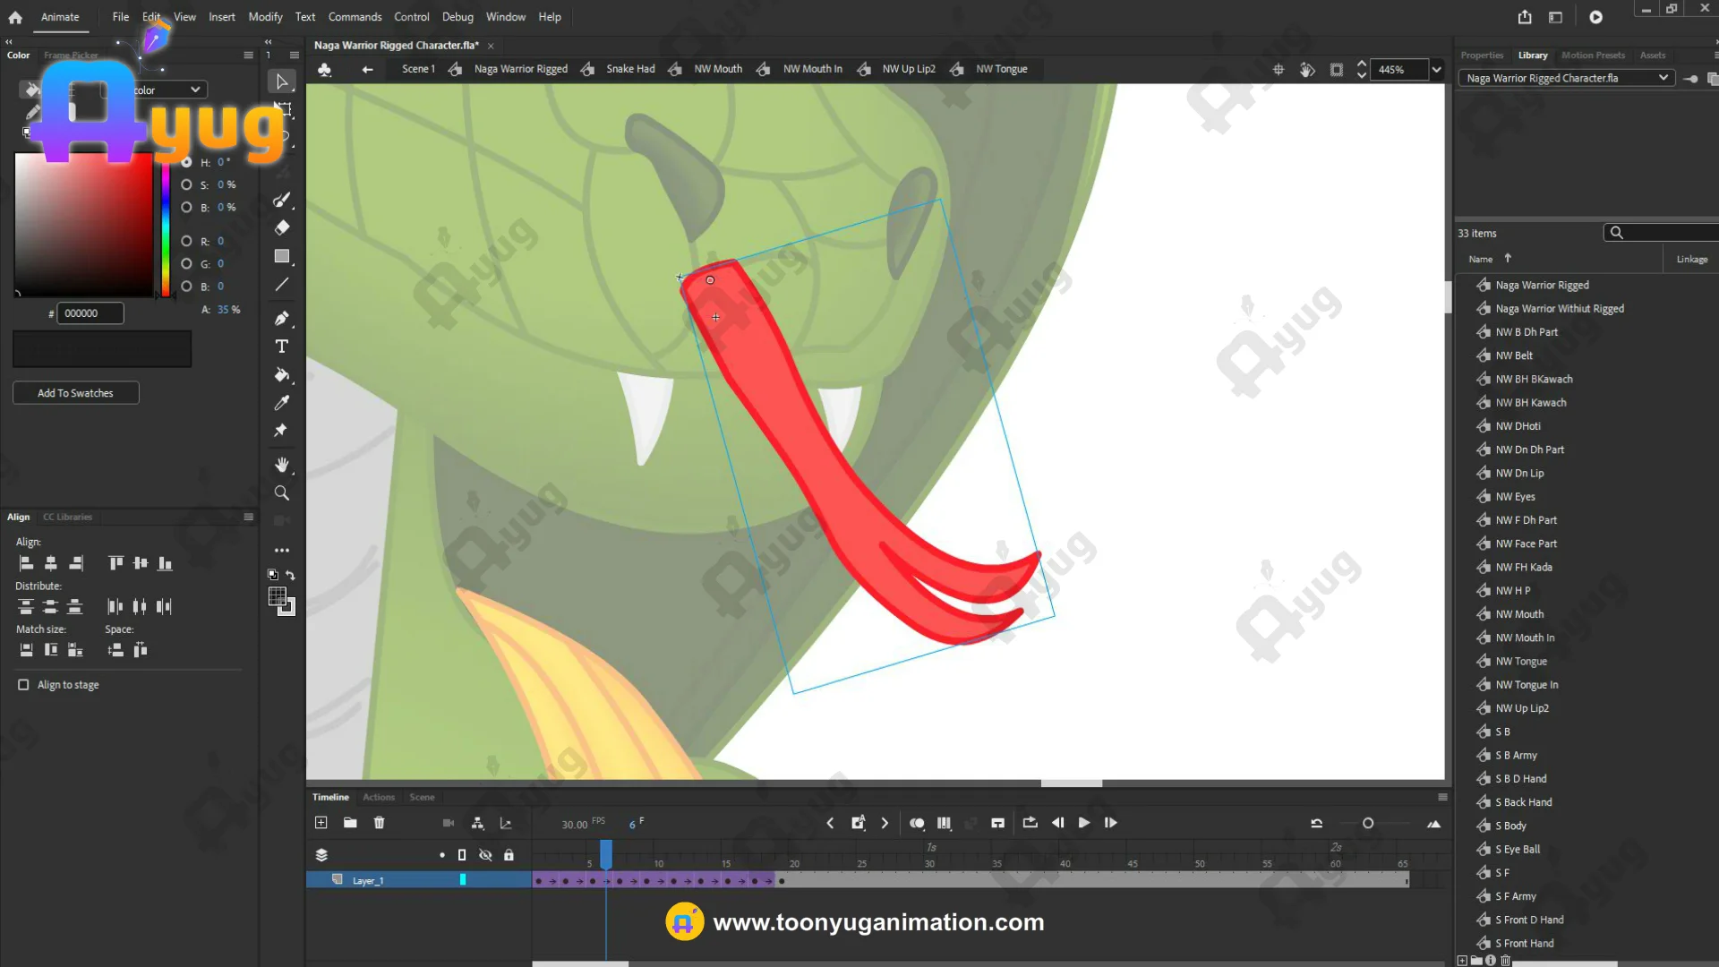Select the Text tool
1719x967 pixels.
coord(282,347)
